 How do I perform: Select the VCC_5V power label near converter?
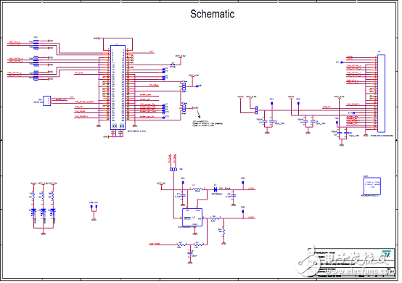click(x=161, y=184)
